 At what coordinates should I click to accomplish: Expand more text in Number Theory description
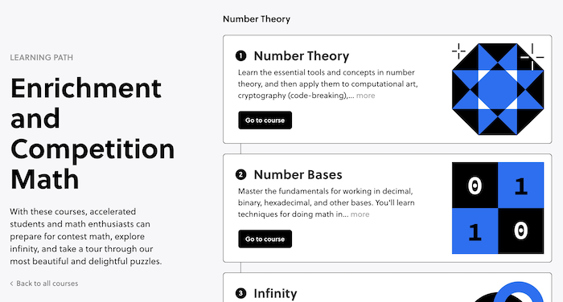(x=365, y=96)
